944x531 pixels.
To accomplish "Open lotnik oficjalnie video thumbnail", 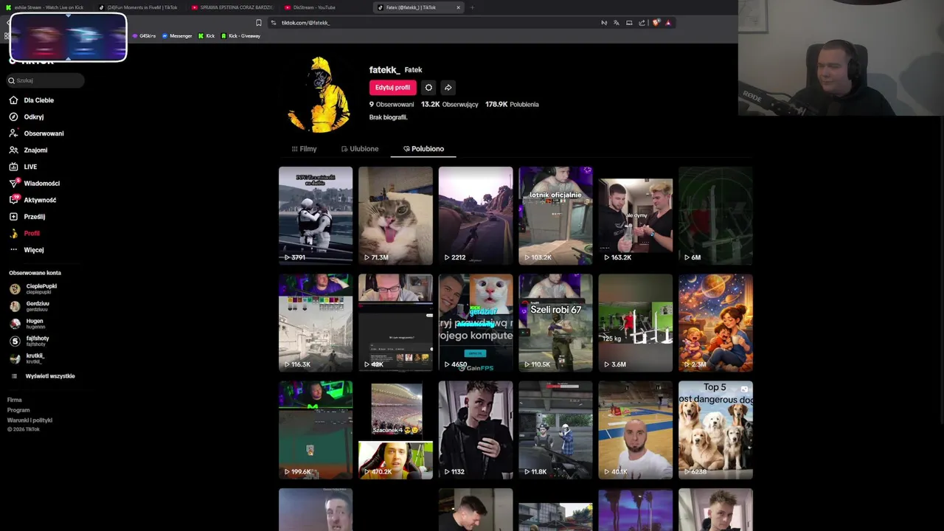I will pos(555,215).
